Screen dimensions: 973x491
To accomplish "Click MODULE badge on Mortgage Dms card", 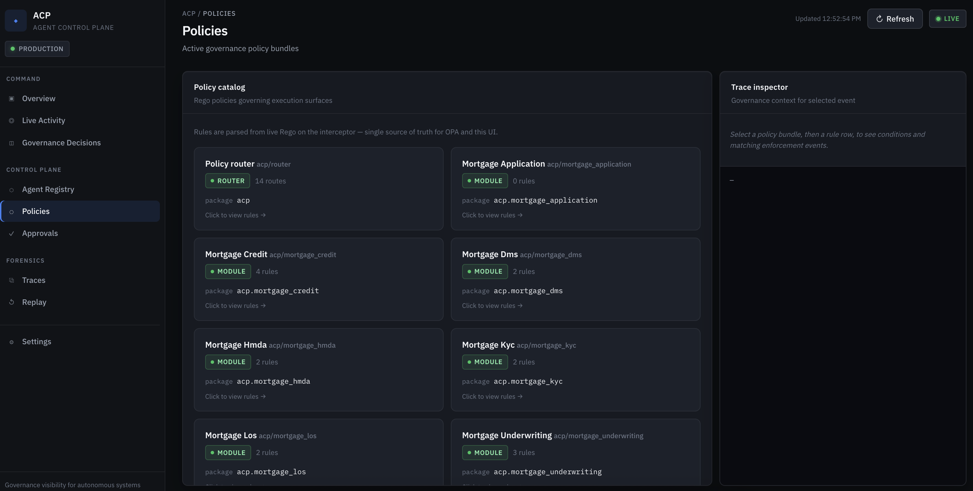I will pyautogui.click(x=484, y=271).
